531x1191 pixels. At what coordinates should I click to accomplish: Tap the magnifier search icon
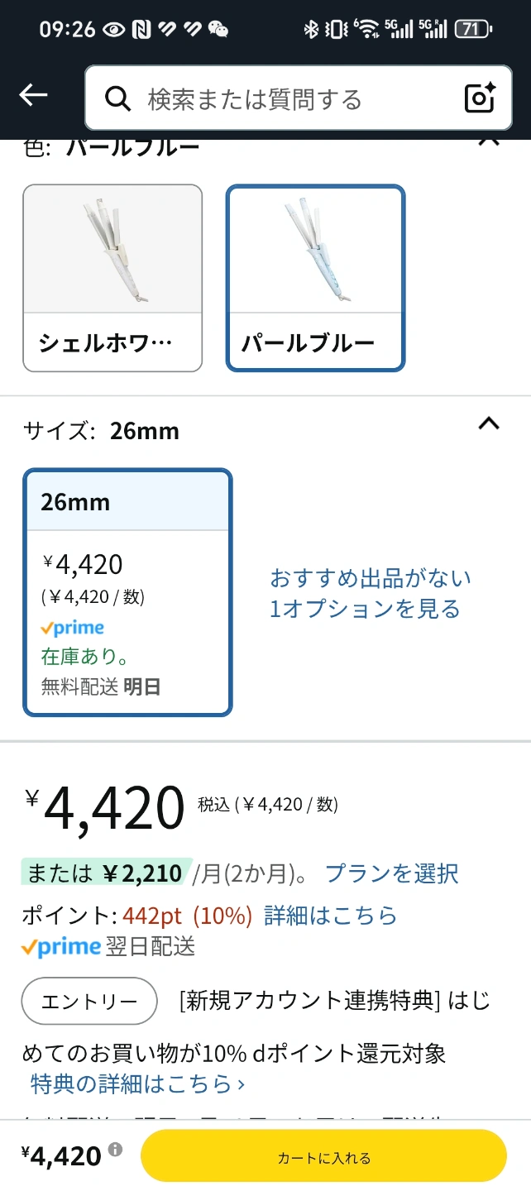pos(118,99)
